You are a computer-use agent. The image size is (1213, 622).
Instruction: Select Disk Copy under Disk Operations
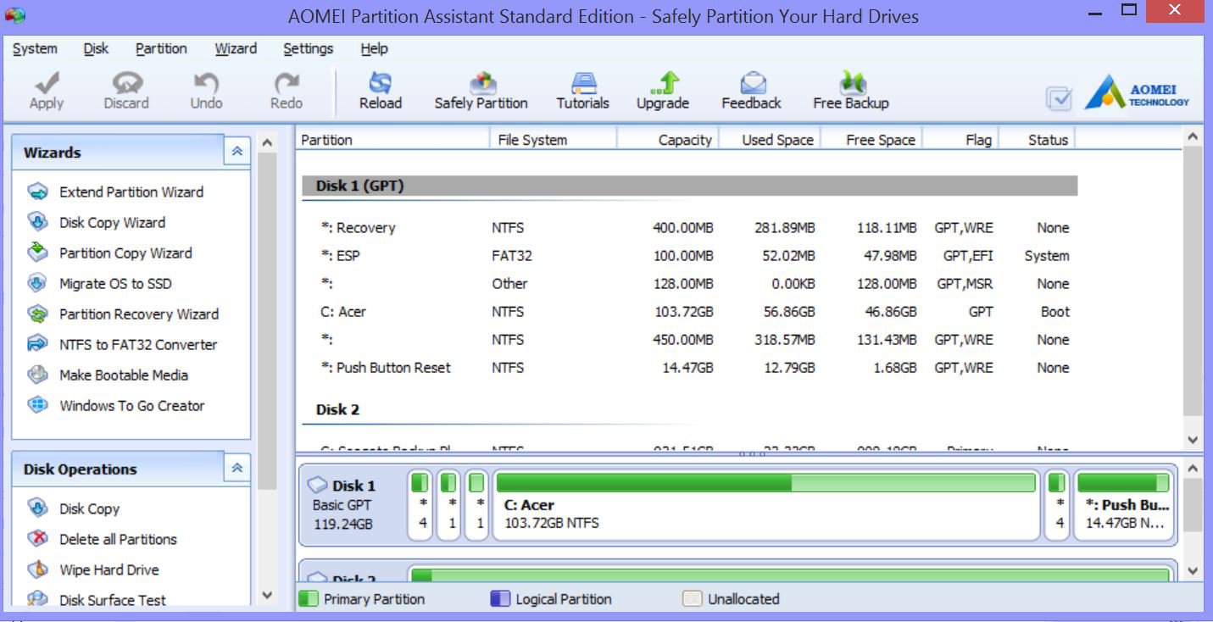89,509
